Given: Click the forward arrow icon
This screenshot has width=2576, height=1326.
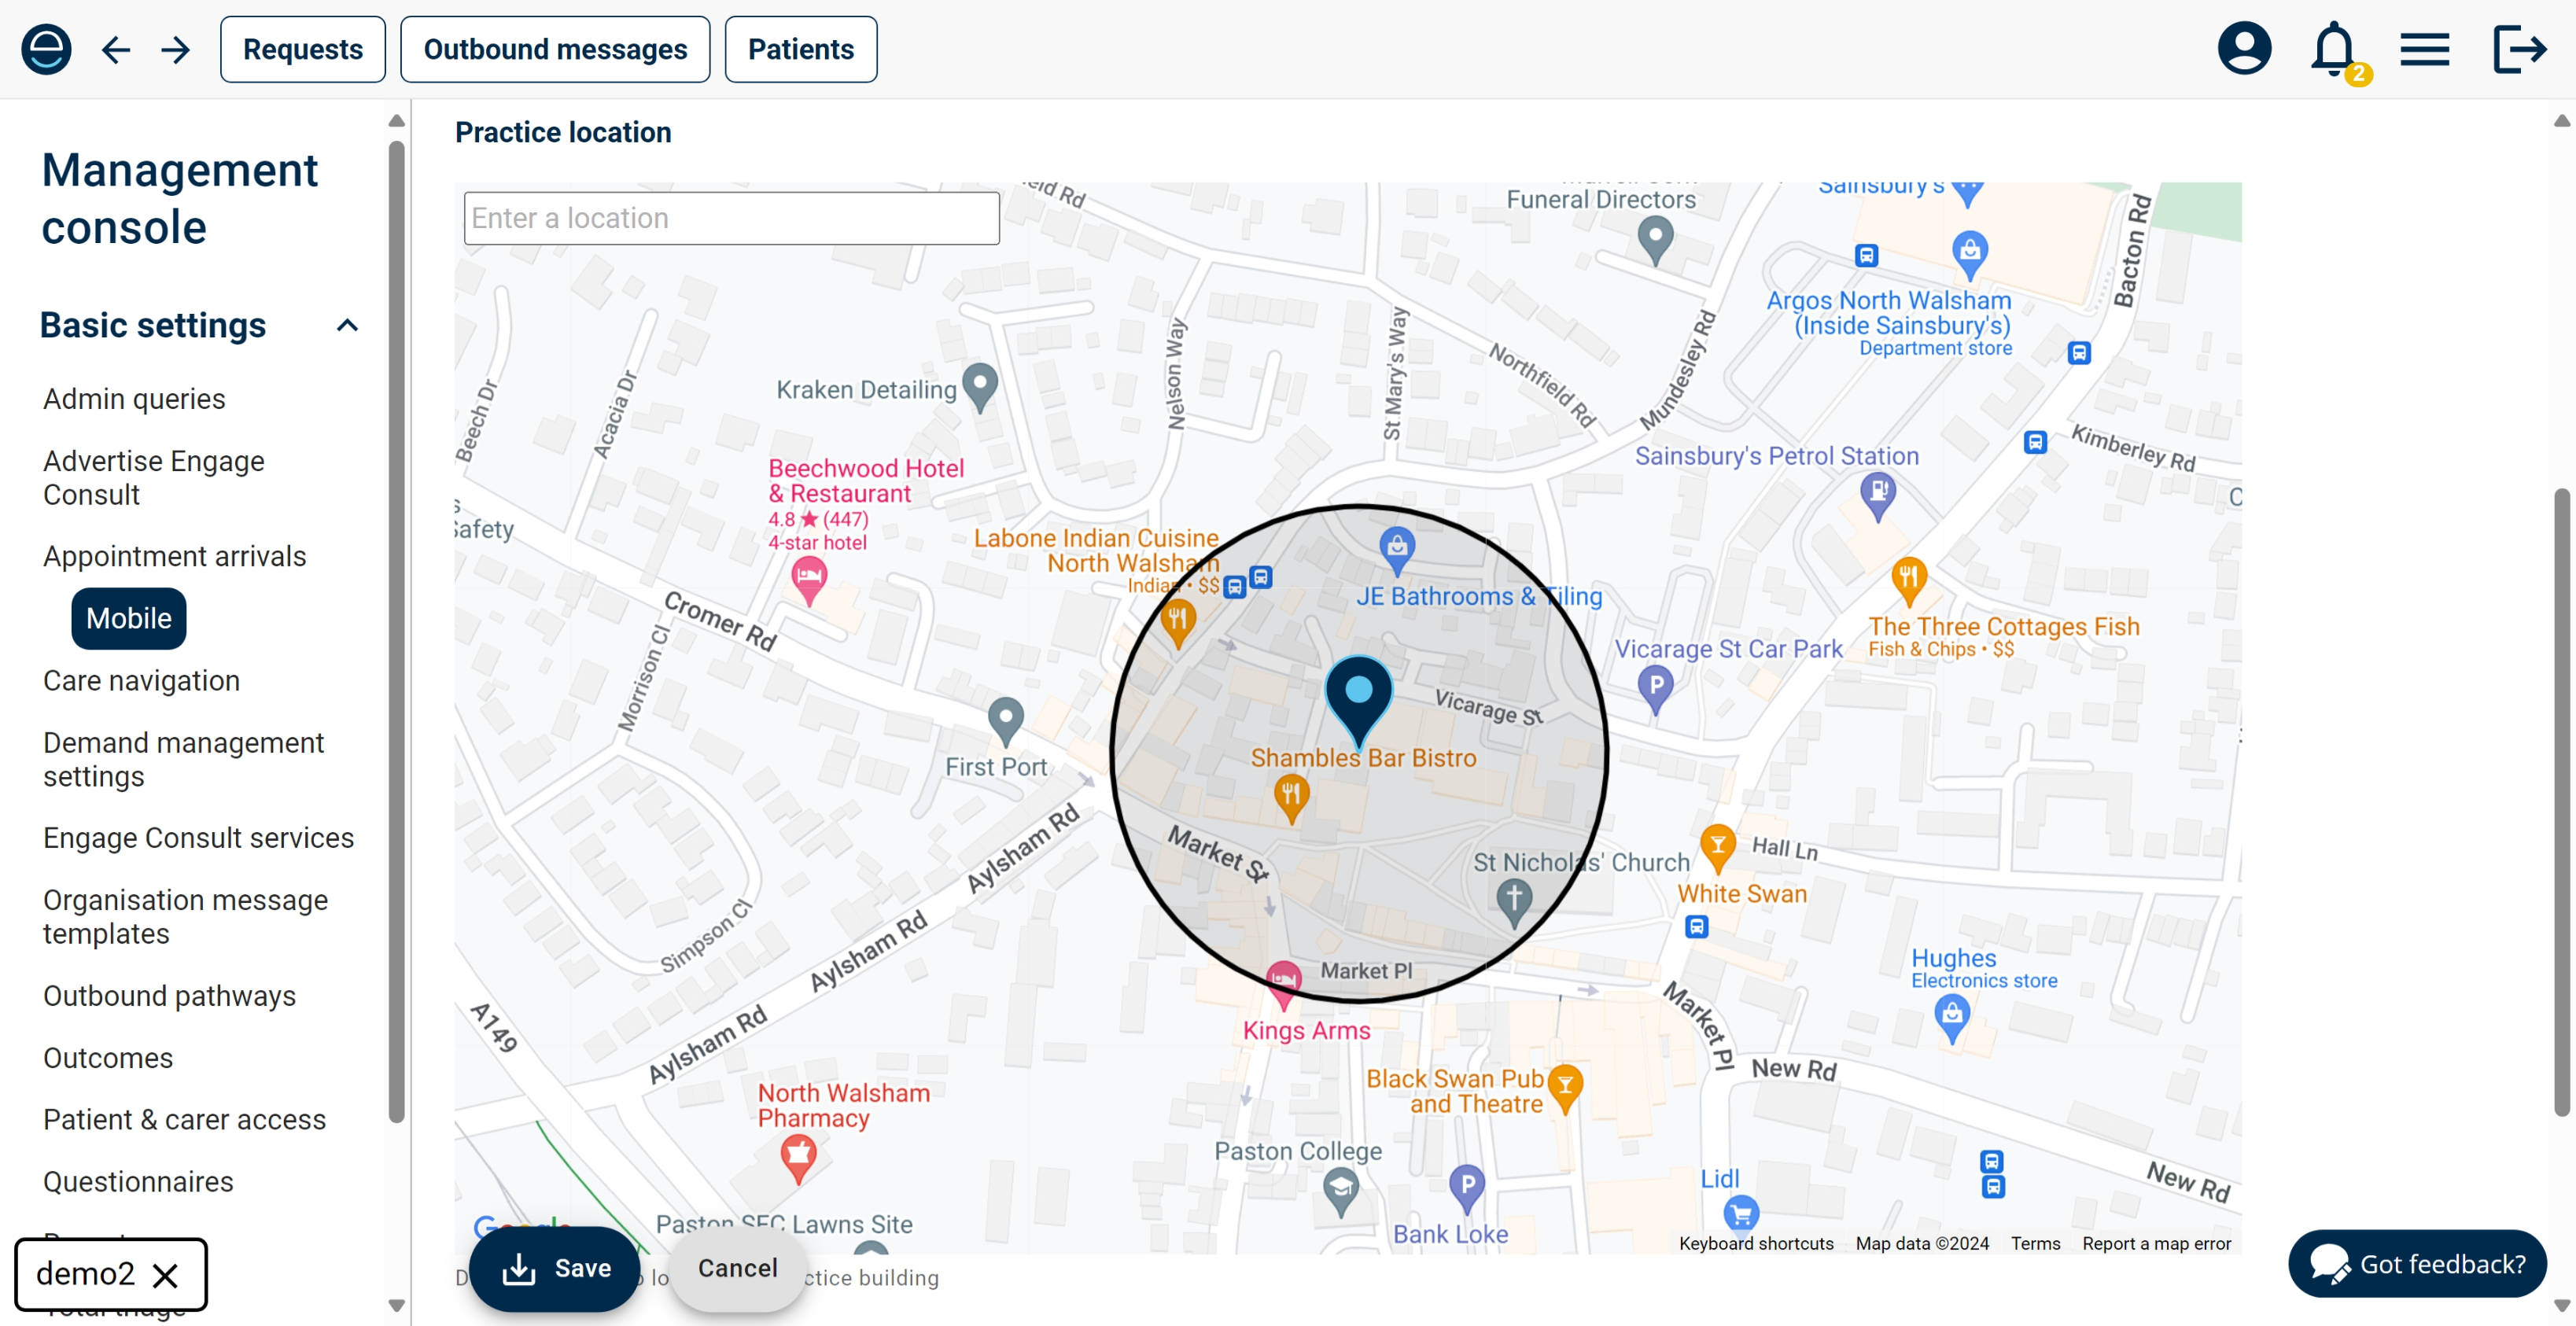Looking at the screenshot, I should click(176, 49).
